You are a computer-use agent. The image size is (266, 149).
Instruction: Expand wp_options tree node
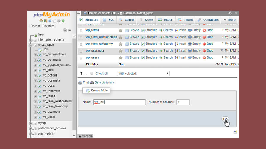[35, 75]
